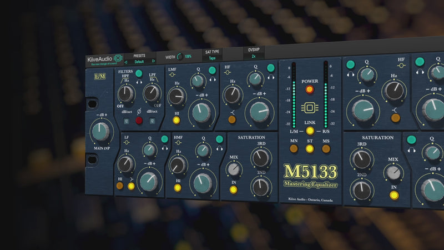Click the phase invert Ø red button
Image resolution: width=444 pixels, height=250 pixels.
pos(139,121)
